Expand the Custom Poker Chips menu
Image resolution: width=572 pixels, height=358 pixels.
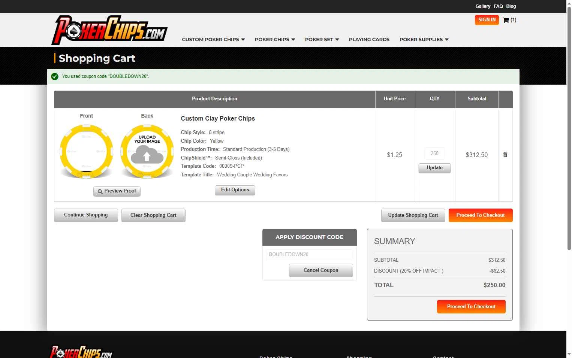click(213, 39)
